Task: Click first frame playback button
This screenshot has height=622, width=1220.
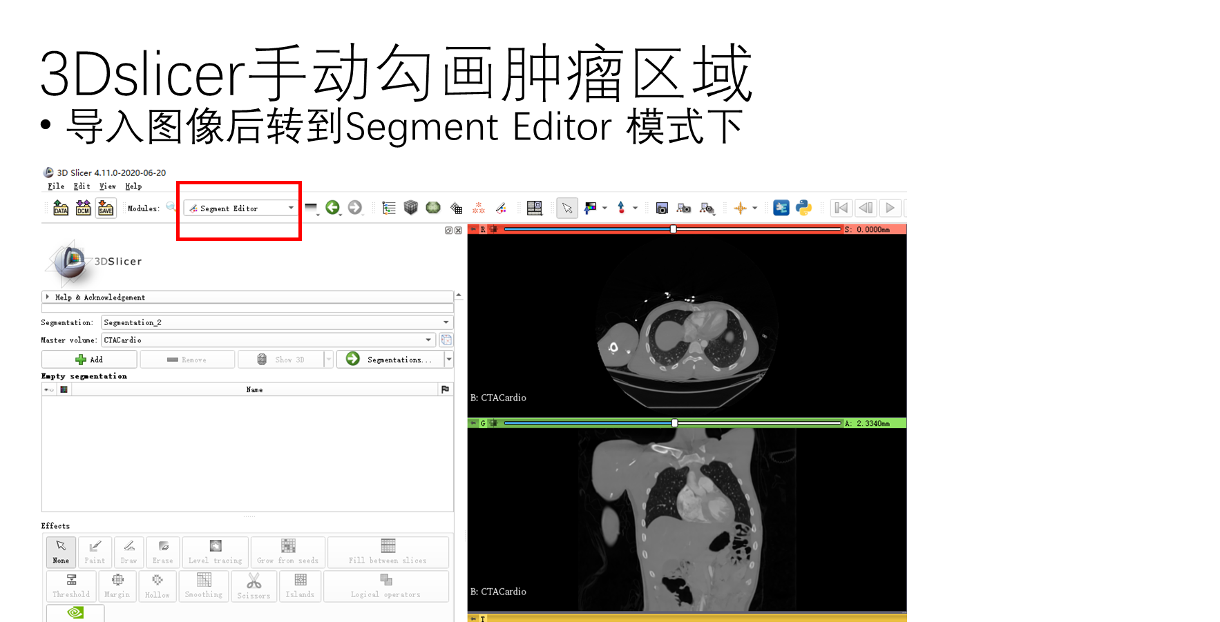Action: [841, 208]
